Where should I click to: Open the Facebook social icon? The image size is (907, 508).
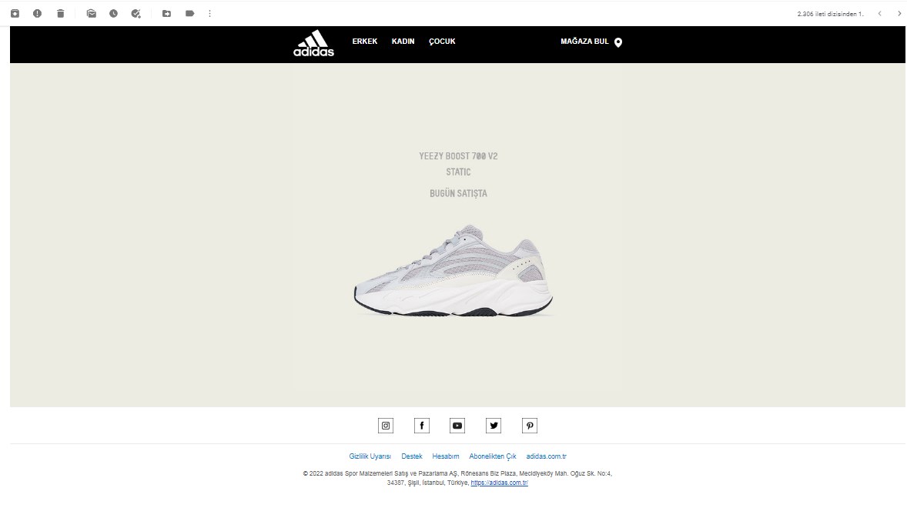tap(422, 426)
